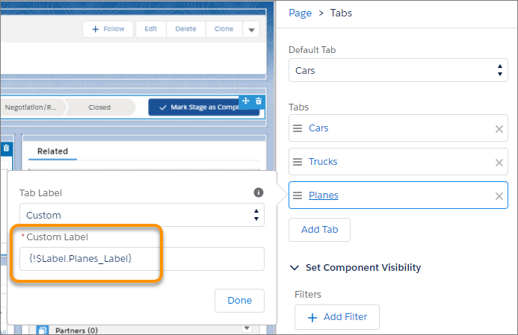
Task: Collapse Set Component Visibility section
Action: 295,268
